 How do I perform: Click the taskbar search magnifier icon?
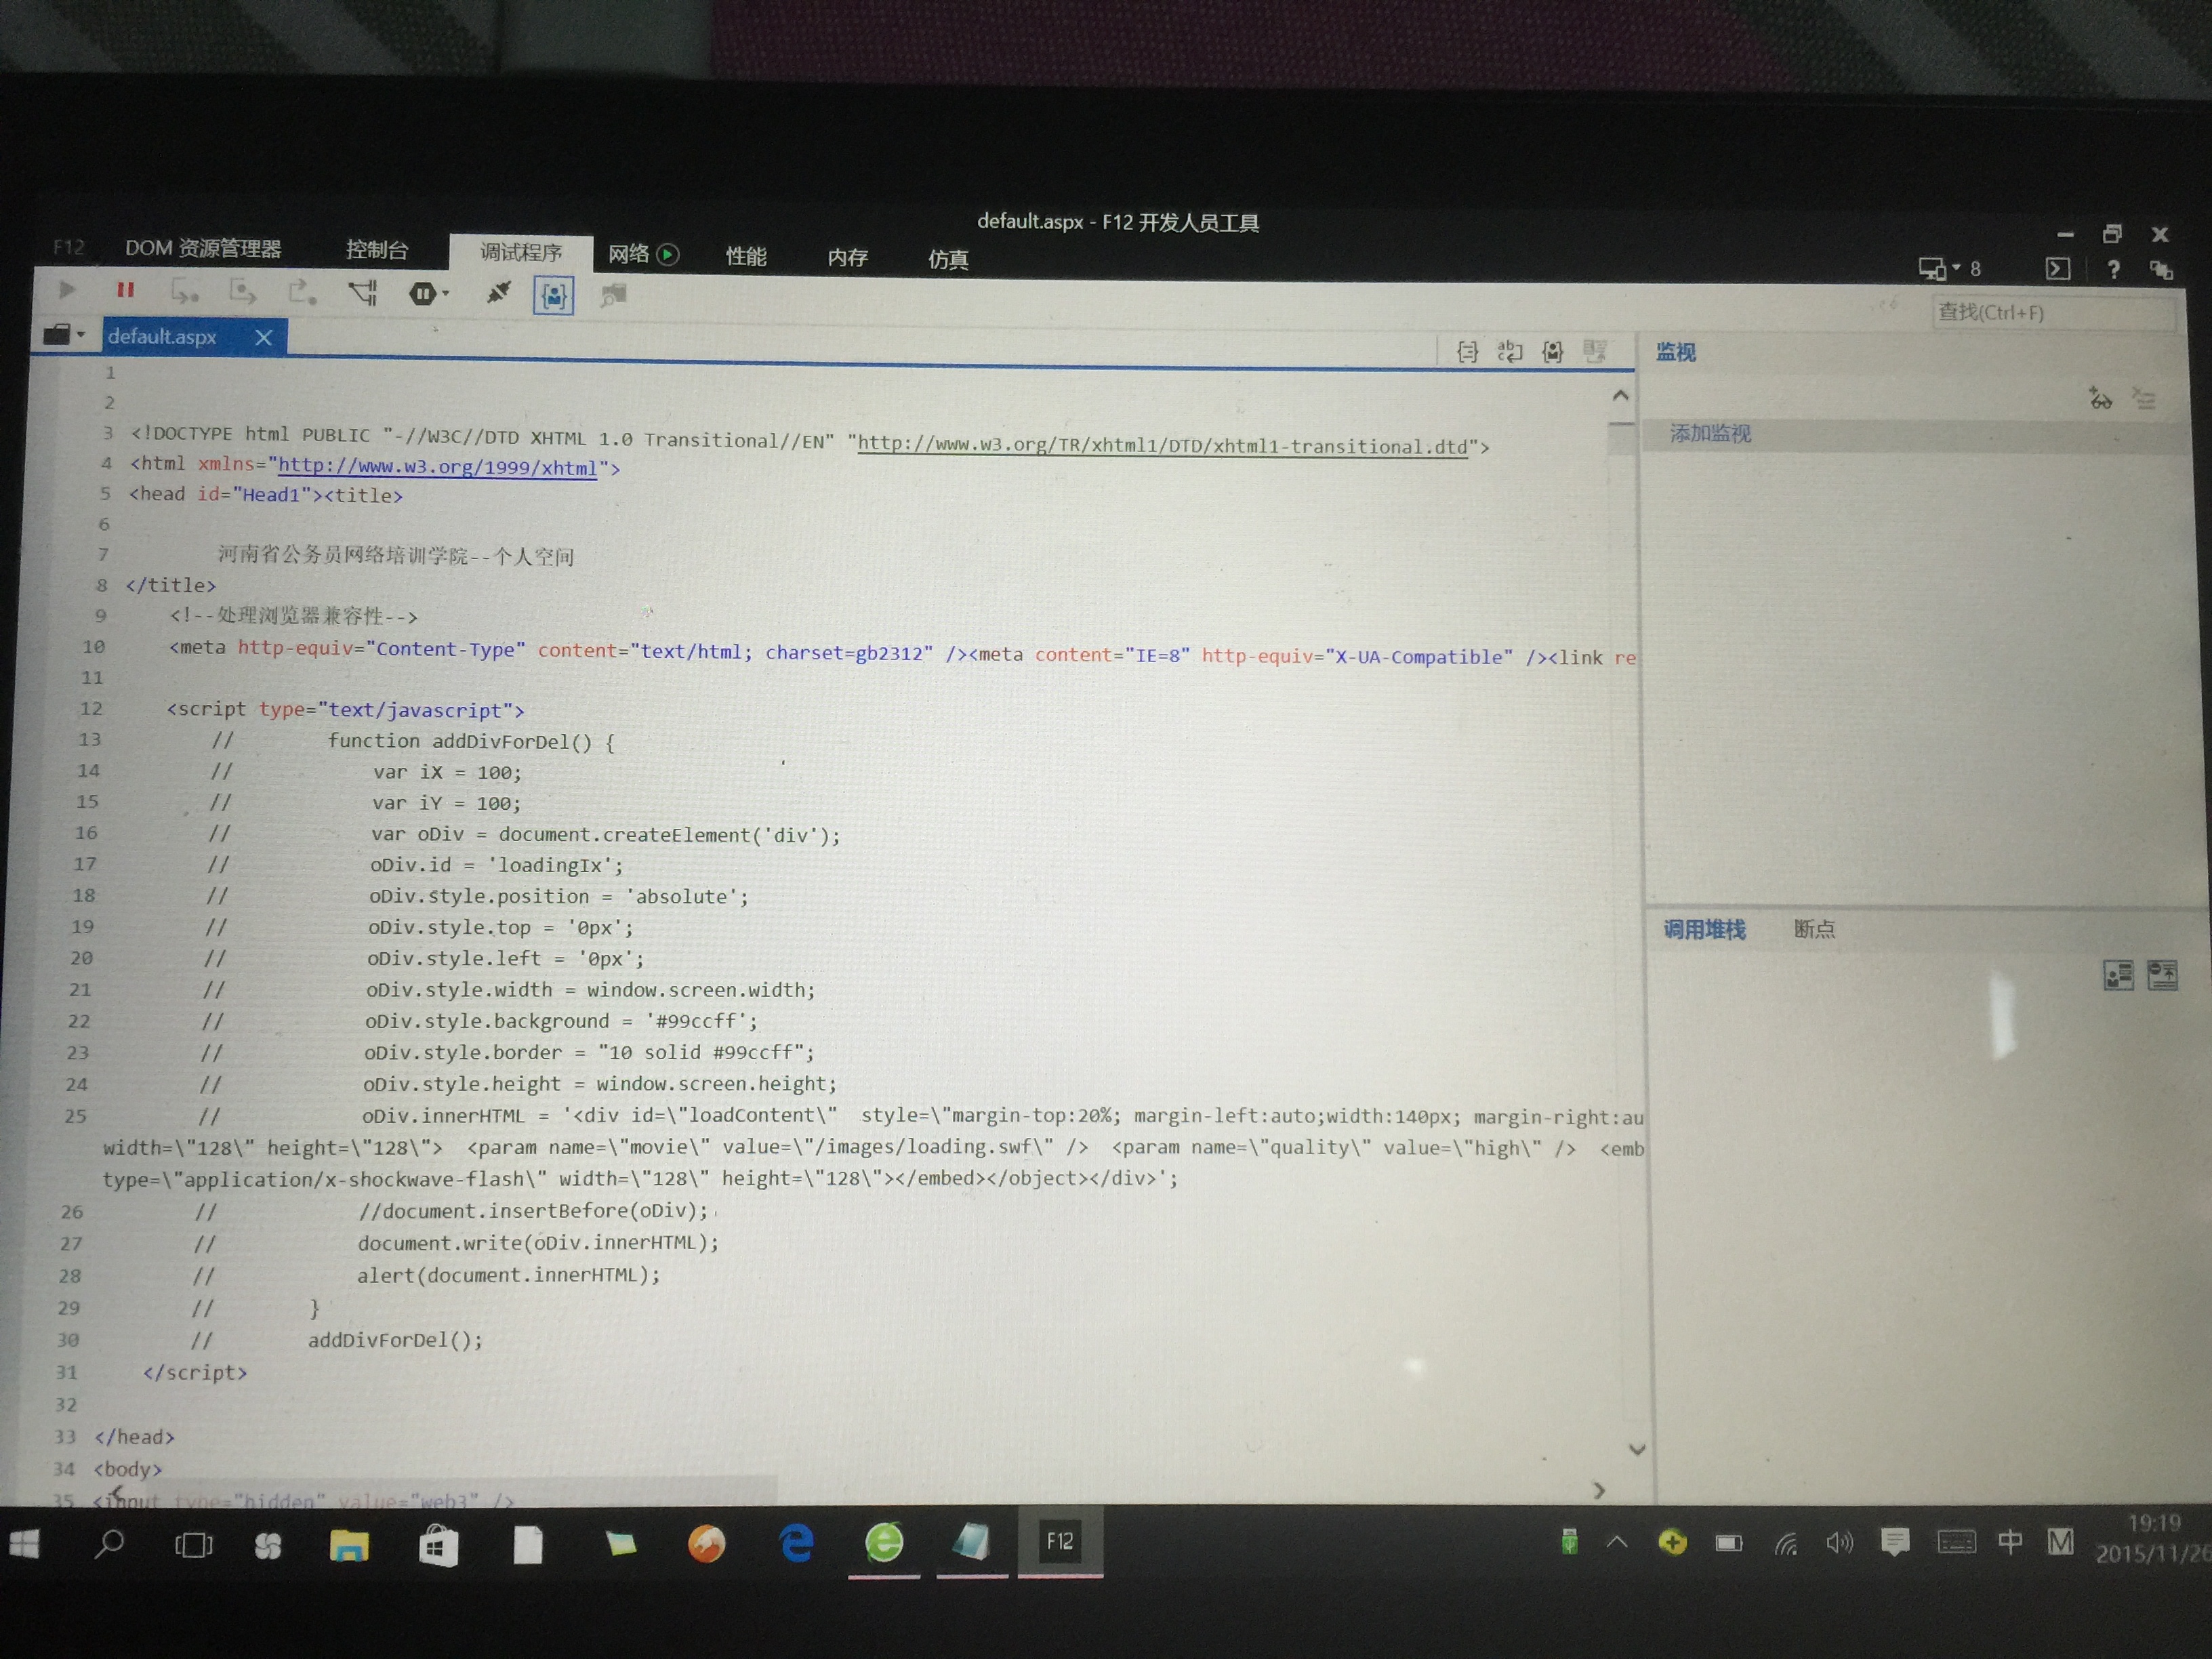tap(109, 1545)
